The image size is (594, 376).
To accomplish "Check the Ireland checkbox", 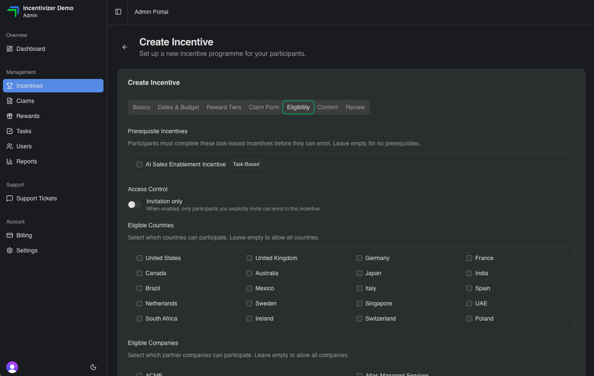I will (249, 318).
